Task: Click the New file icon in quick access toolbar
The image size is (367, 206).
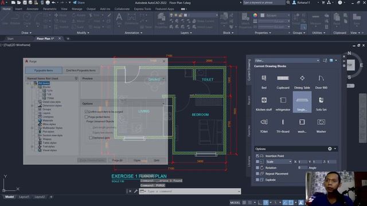Action: [x=13, y=2]
